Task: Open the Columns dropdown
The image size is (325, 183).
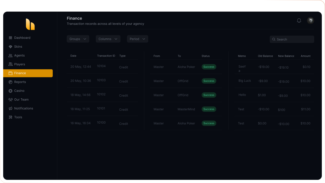Action: click(108, 39)
